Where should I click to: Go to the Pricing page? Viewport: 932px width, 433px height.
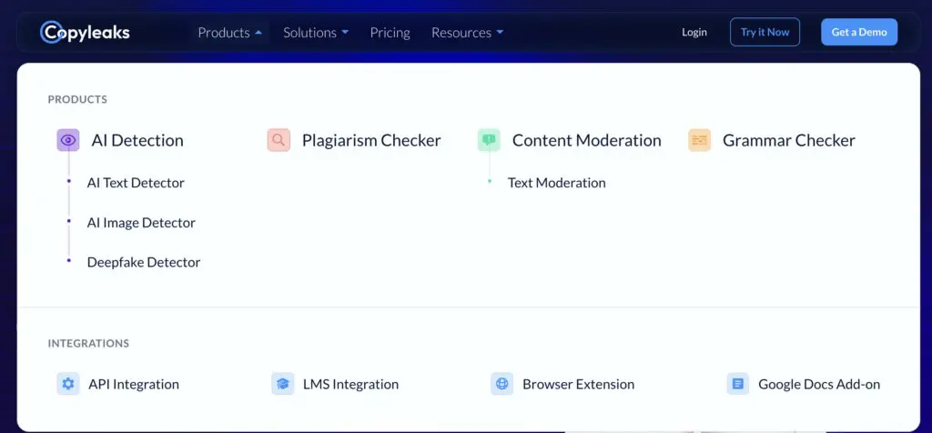click(390, 33)
